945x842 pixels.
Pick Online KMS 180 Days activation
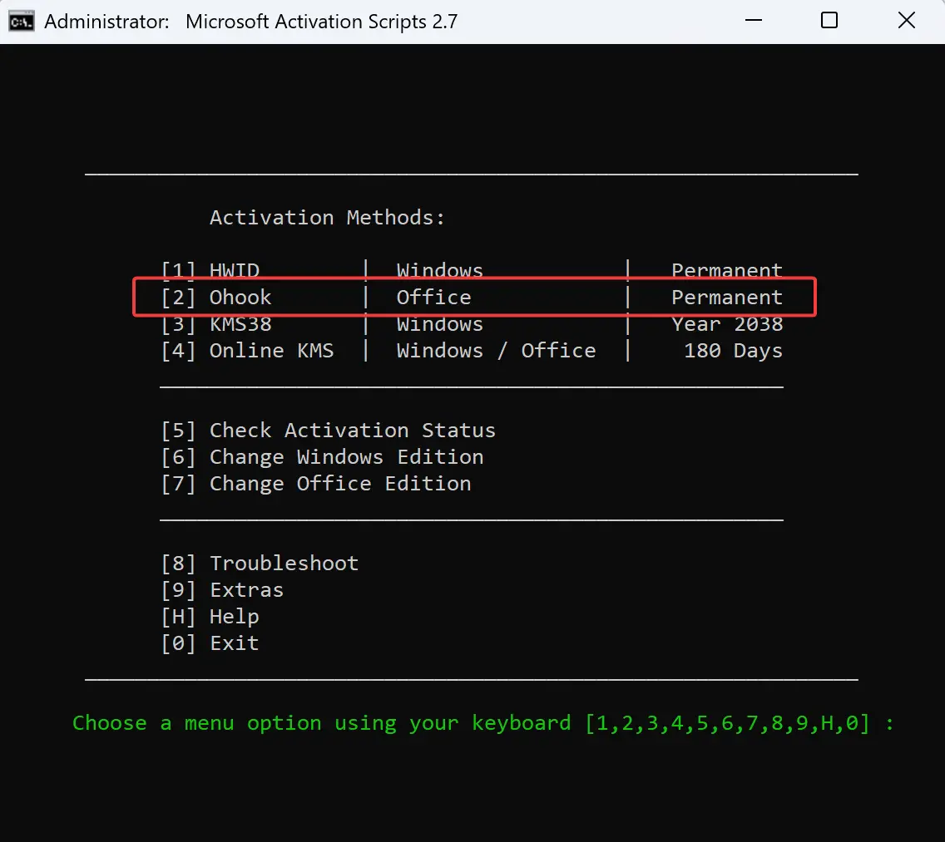point(270,350)
